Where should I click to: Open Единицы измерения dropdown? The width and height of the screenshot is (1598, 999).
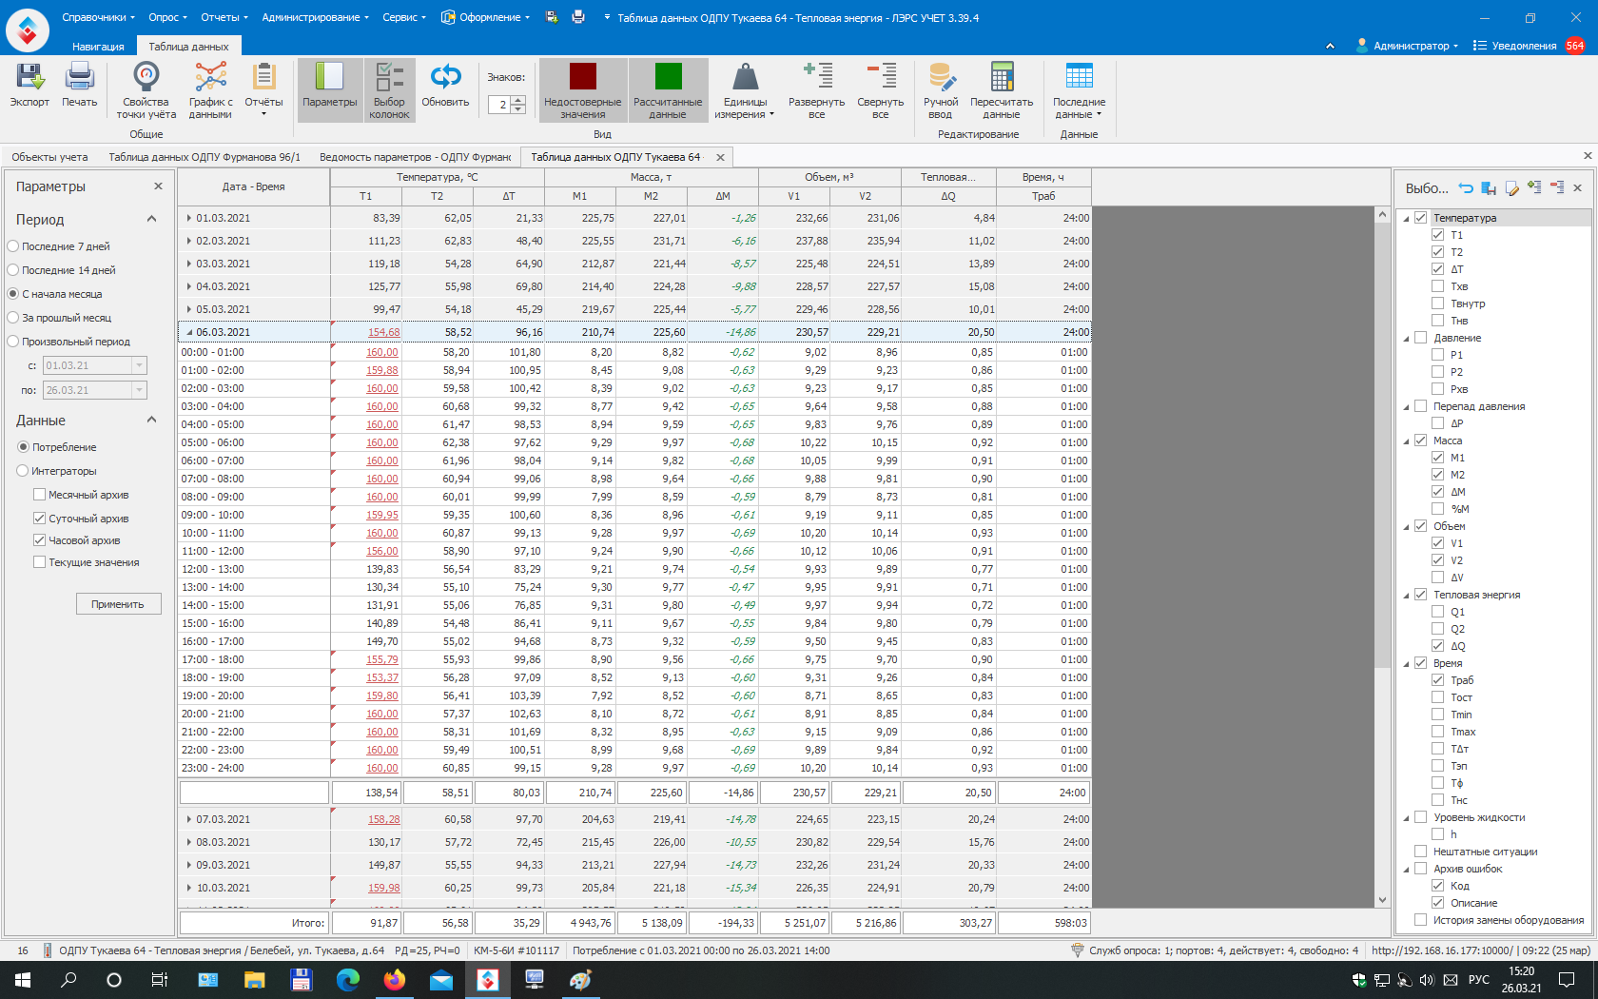pos(745,90)
